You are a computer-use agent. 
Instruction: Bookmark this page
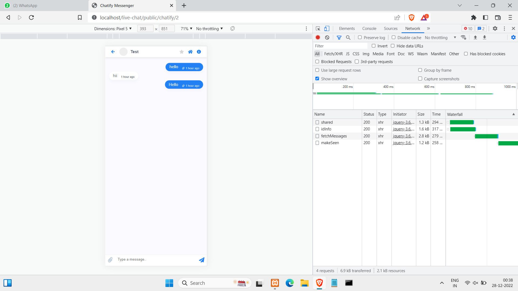click(80, 18)
